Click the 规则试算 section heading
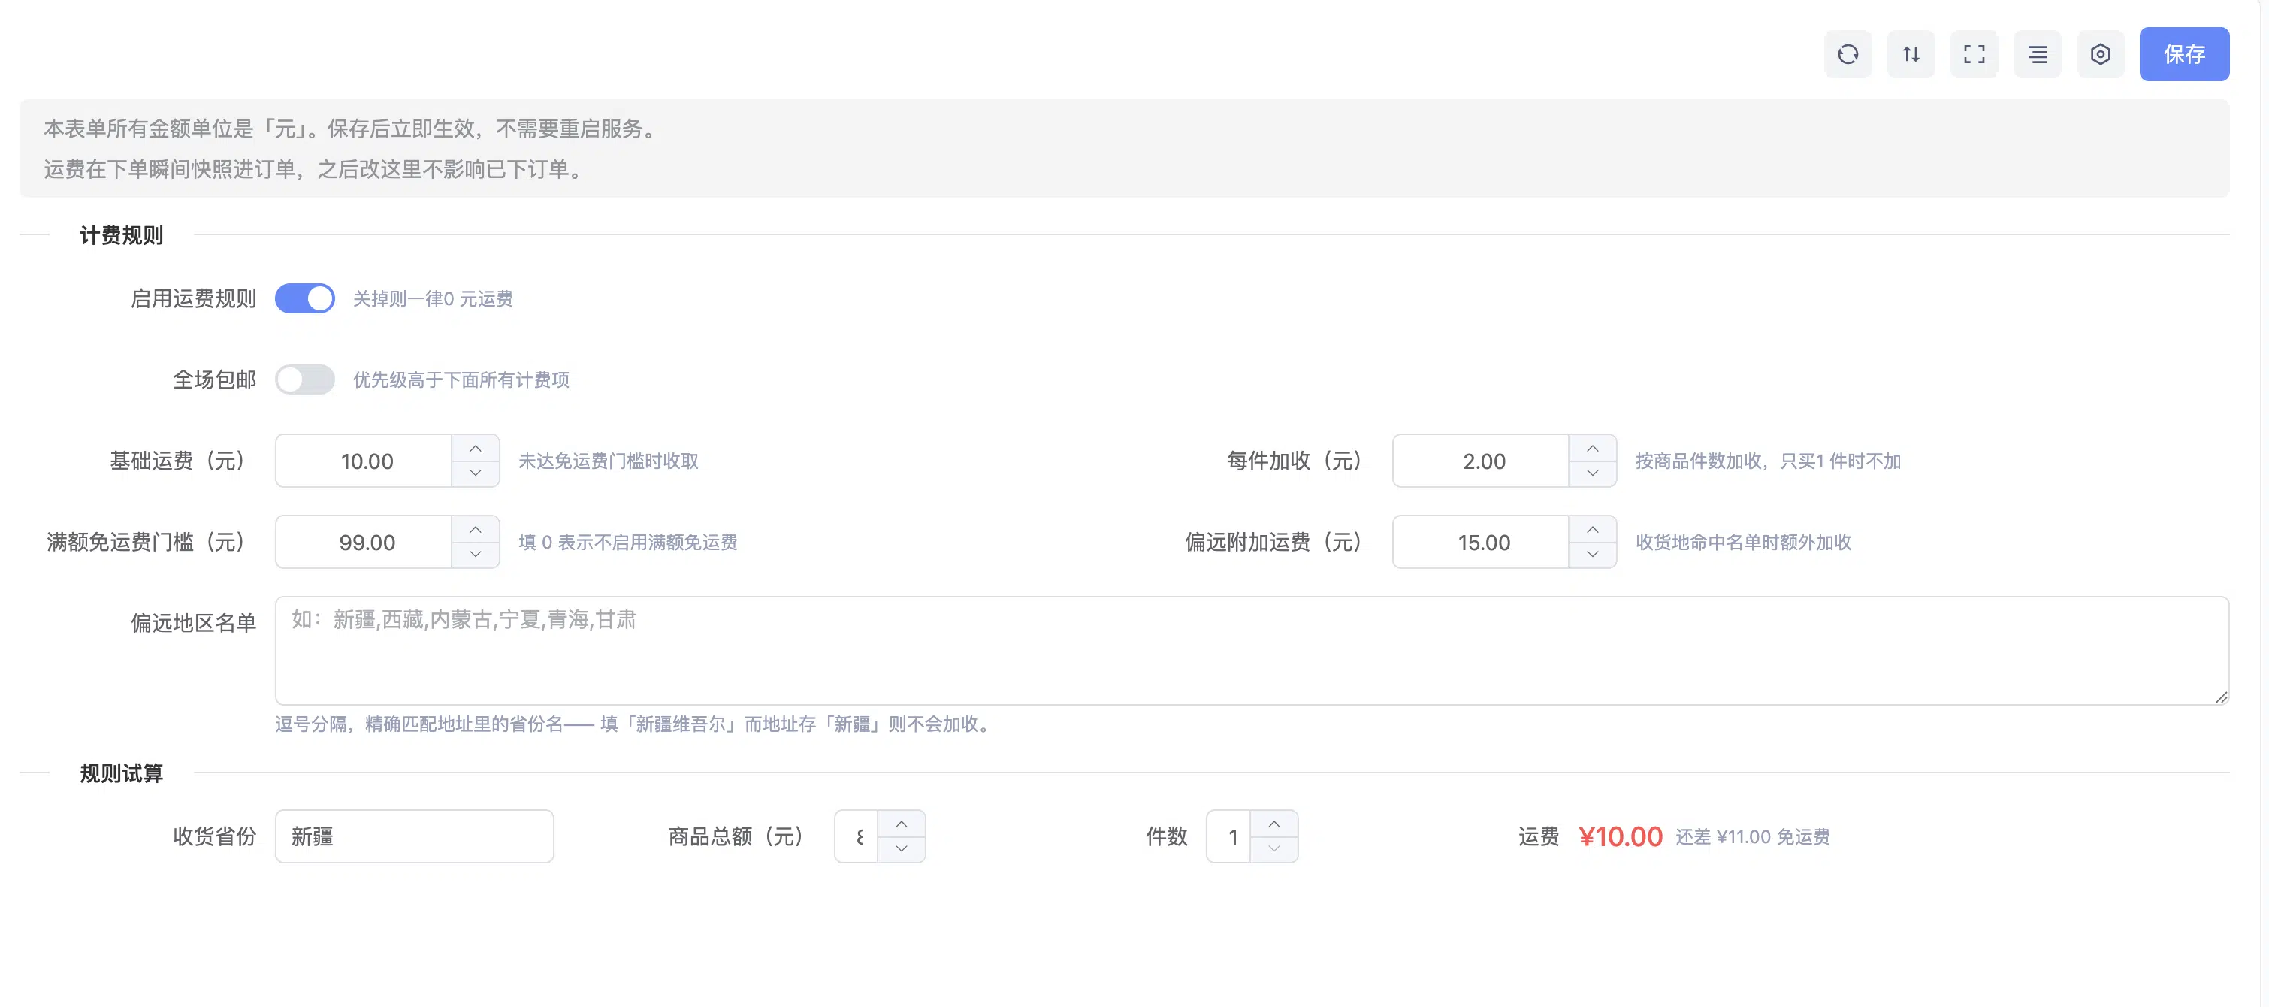 coord(122,773)
